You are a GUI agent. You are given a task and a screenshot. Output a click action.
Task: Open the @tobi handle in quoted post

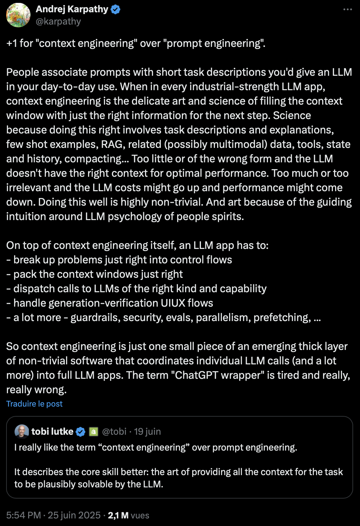pyautogui.click(x=114, y=431)
